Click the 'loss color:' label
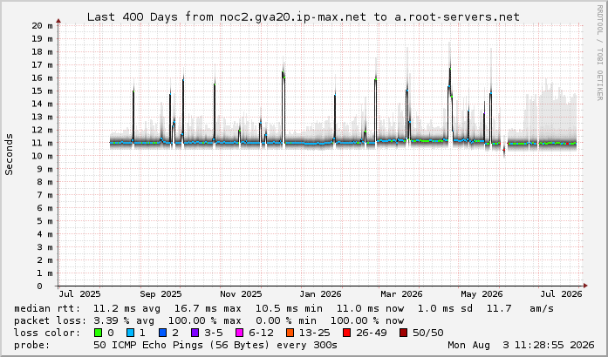Screen dimensions: 608x357 47,333
